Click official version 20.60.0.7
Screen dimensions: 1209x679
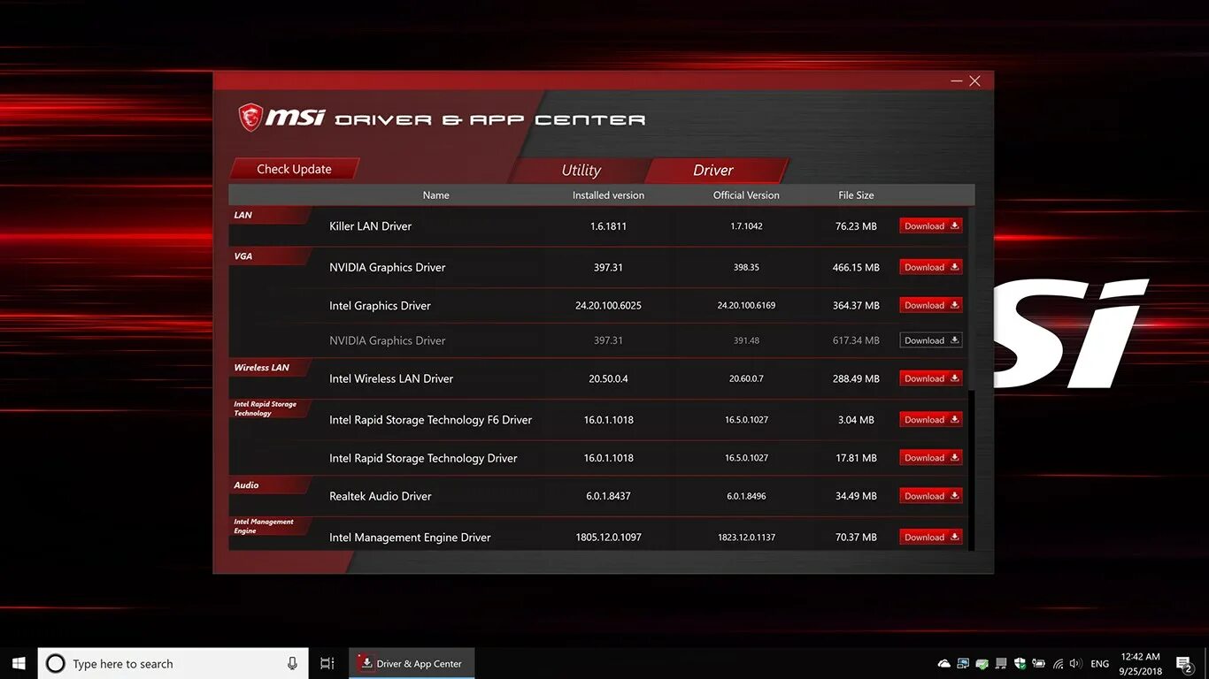point(746,378)
